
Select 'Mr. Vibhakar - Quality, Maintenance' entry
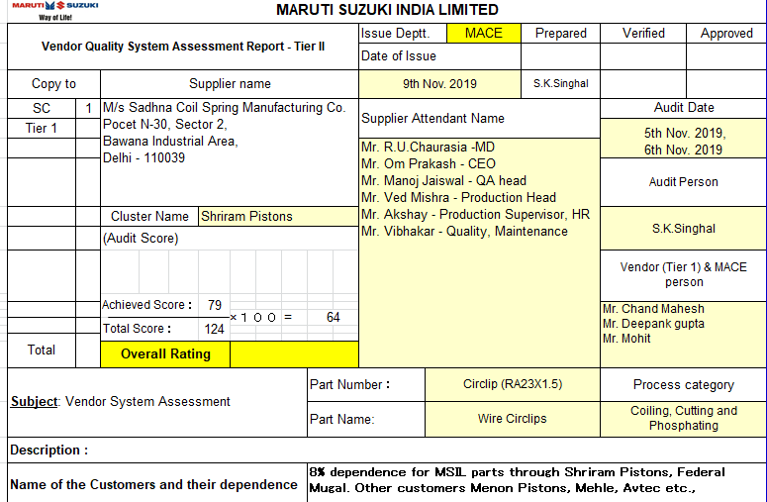pos(465,232)
